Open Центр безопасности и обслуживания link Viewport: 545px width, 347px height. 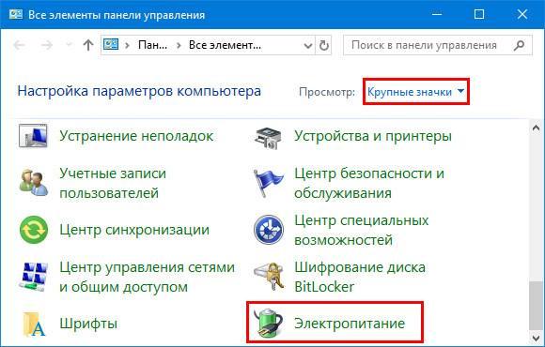pos(369,183)
